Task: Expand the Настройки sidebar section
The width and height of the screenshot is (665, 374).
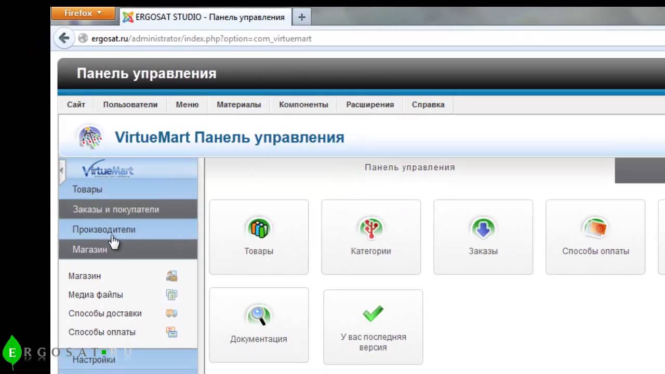Action: pos(128,359)
